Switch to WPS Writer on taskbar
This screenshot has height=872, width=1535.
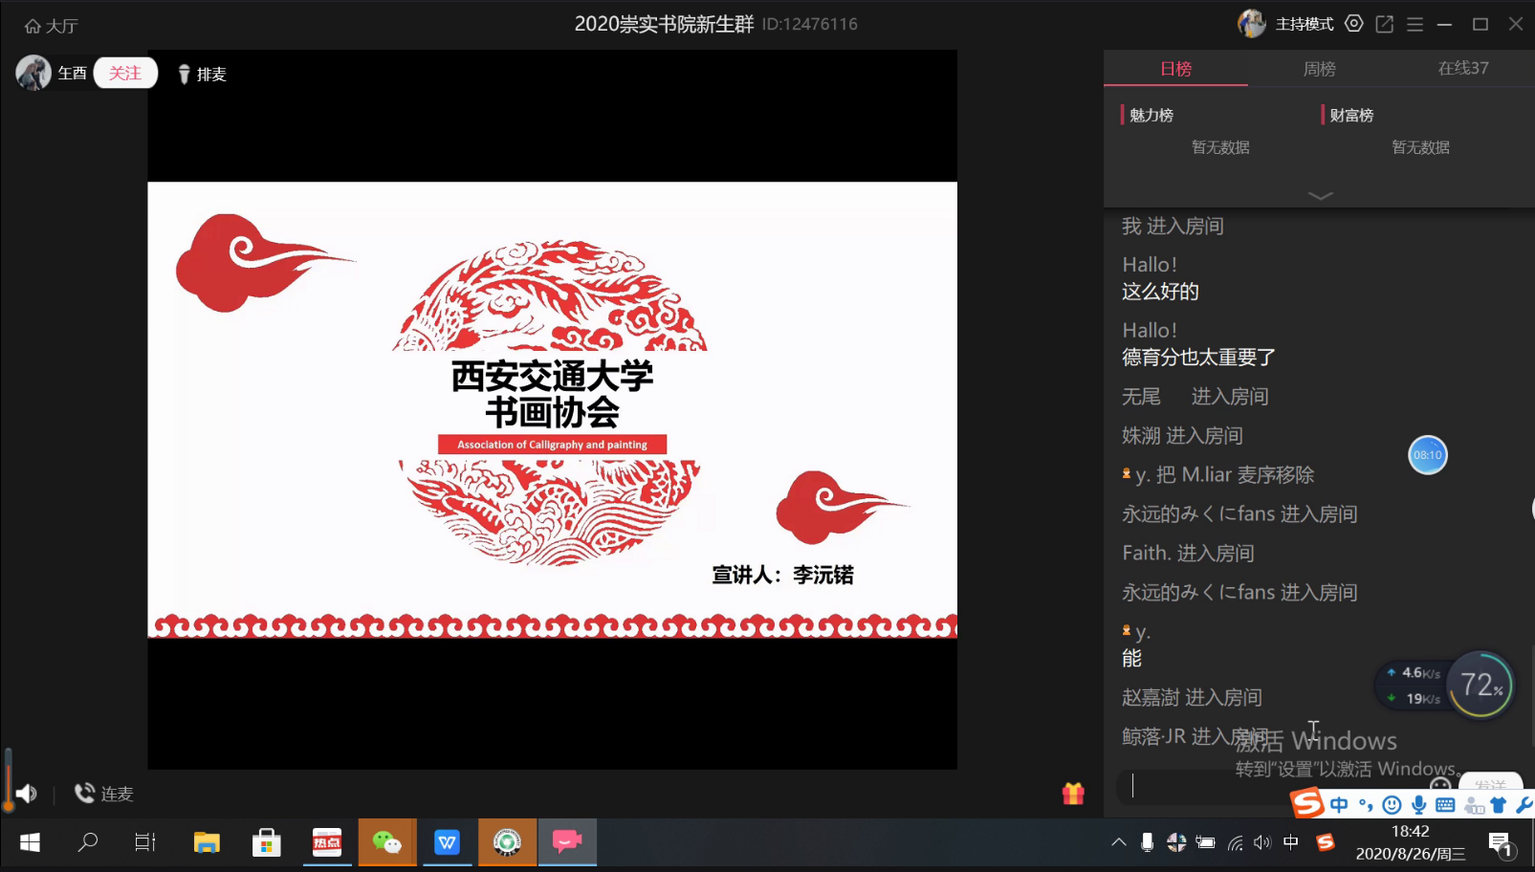tap(448, 842)
